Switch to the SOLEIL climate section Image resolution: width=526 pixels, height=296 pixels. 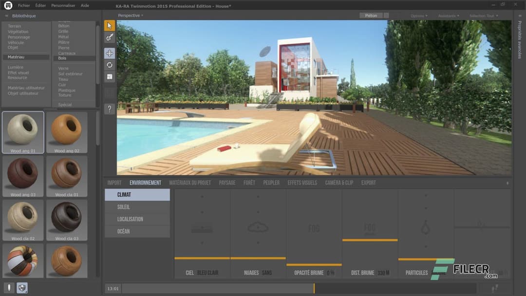[137, 206]
